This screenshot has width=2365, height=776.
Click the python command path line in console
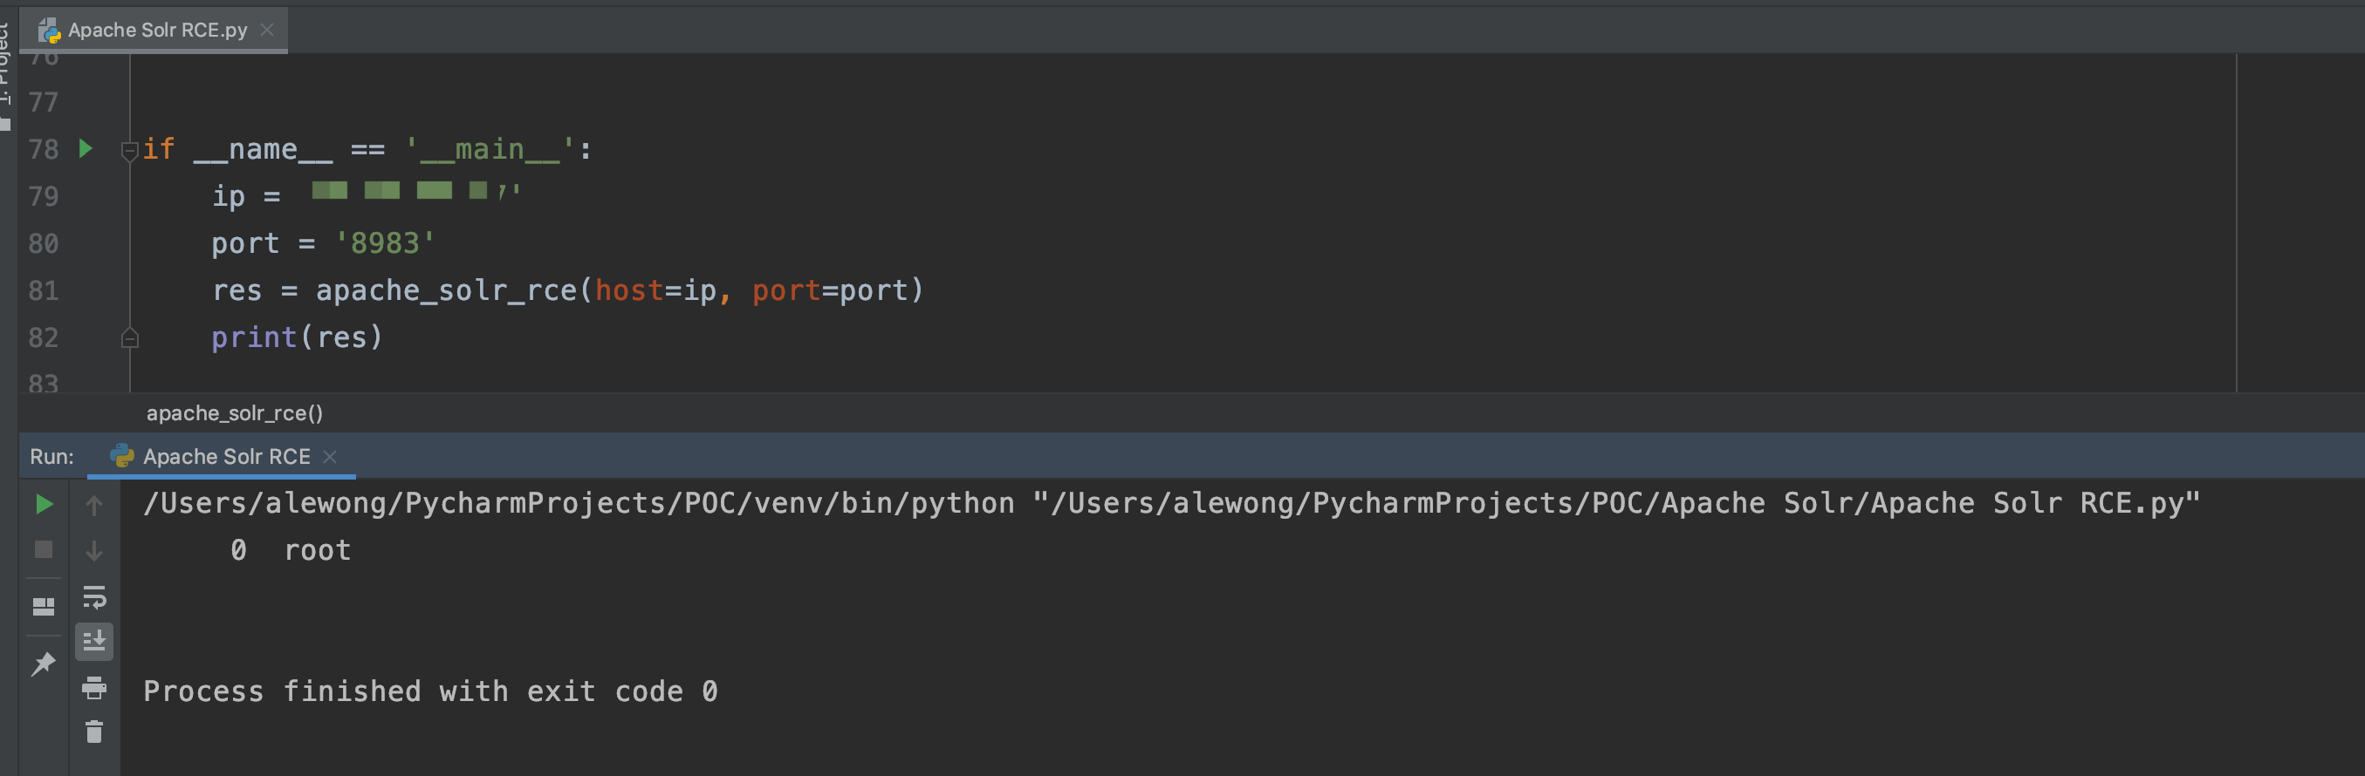(1171, 503)
